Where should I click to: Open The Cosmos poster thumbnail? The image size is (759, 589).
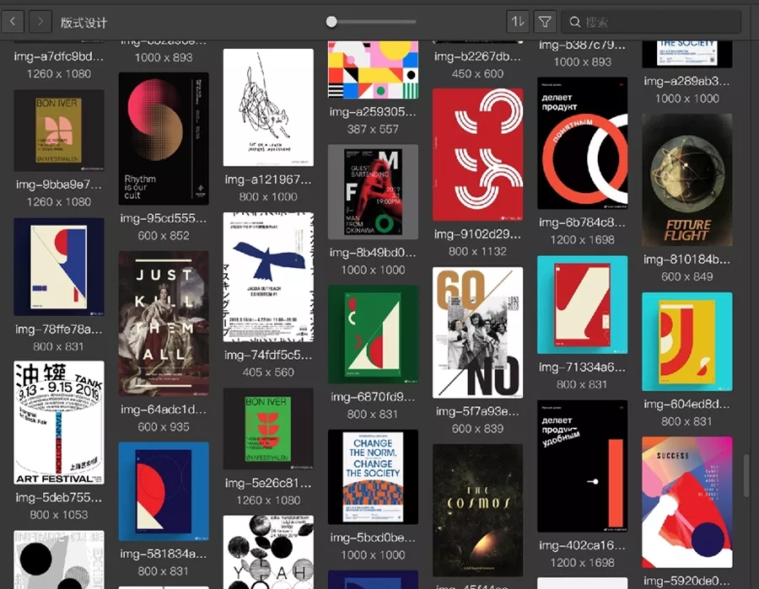pos(477,510)
